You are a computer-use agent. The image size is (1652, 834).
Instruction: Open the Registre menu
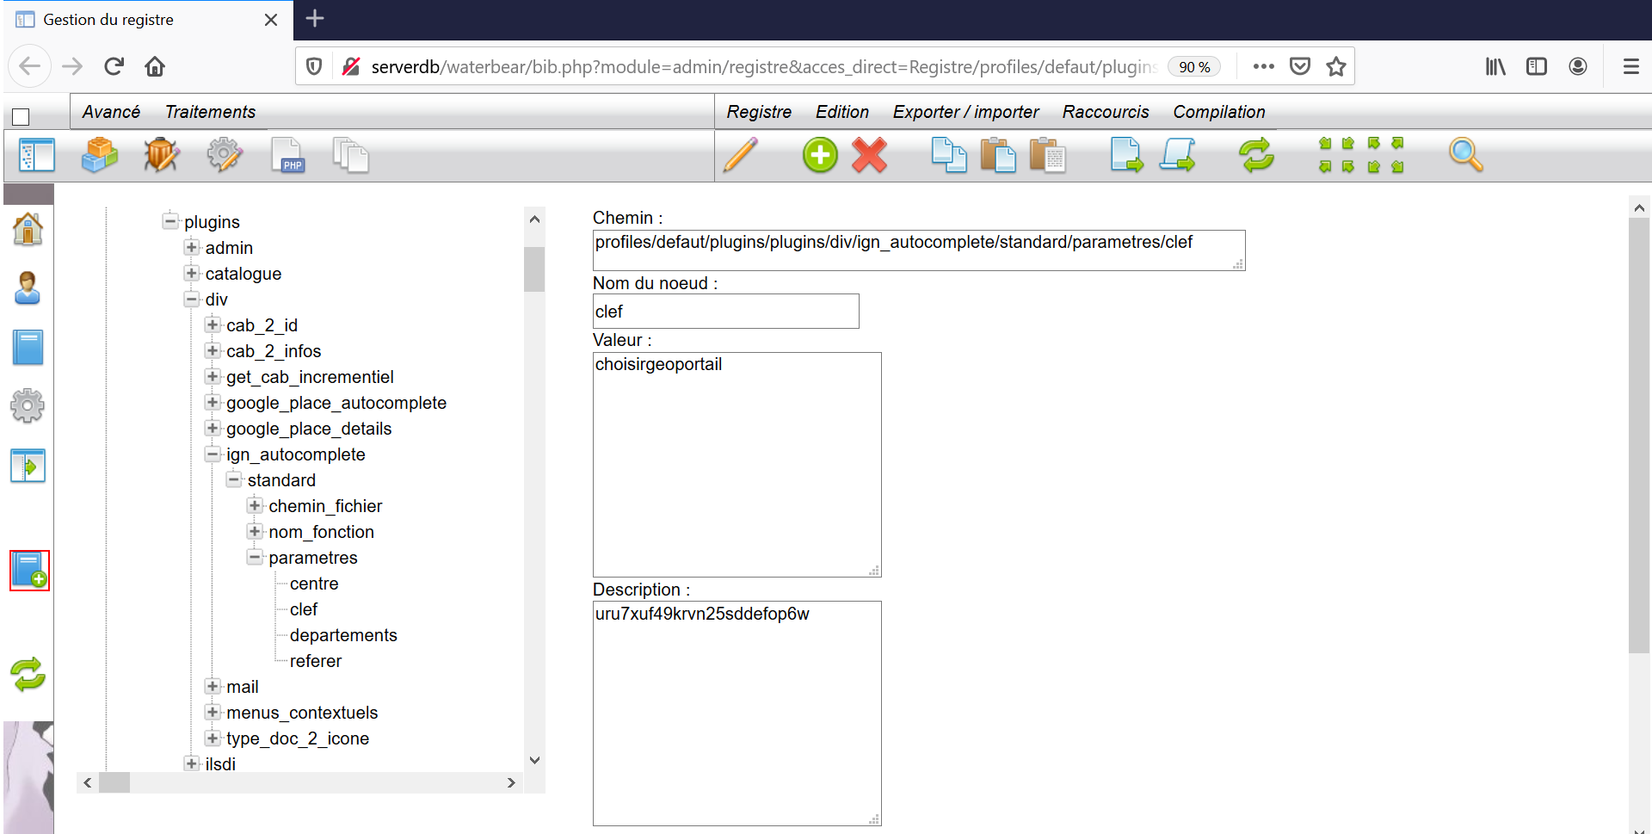[759, 112]
